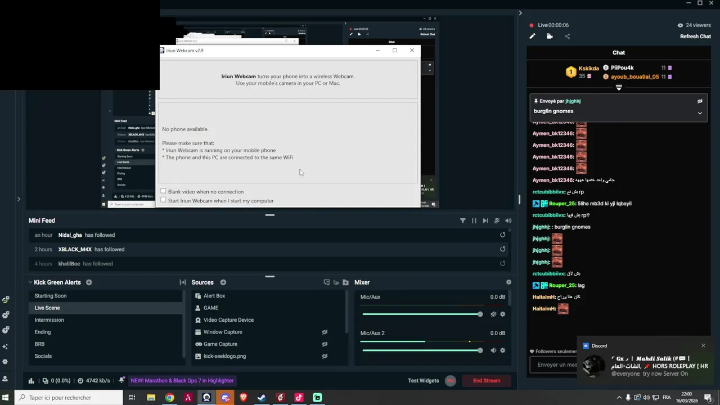Screen dimensions: 720x405
Task: Select the Live Scene scene
Action: click(105, 308)
